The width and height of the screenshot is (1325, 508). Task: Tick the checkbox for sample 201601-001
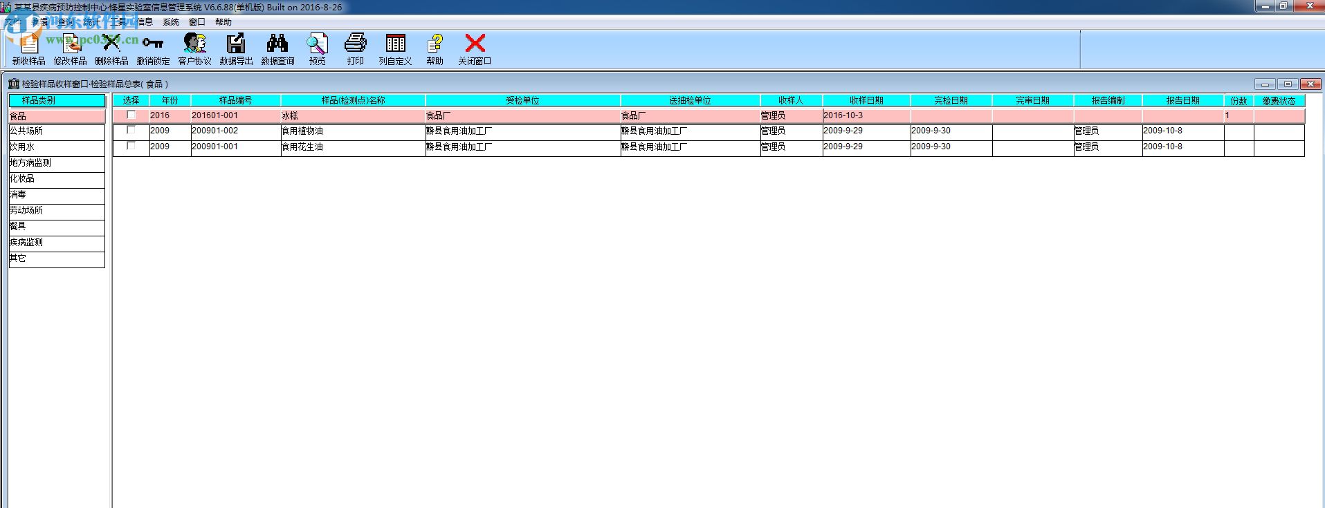131,115
